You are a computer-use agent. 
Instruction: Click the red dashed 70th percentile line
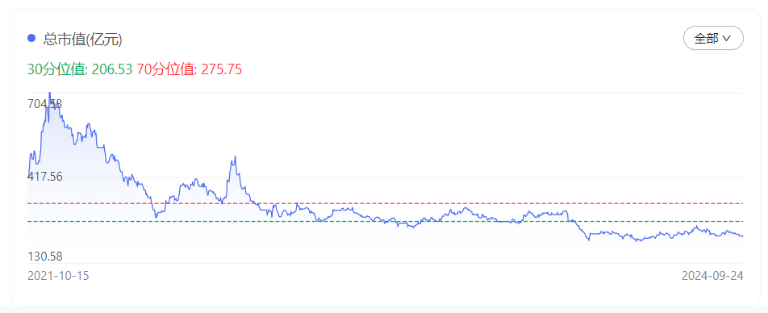(x=385, y=202)
